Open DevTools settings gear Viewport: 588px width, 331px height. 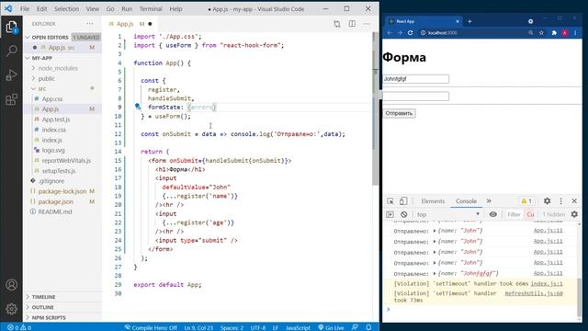tap(548, 201)
